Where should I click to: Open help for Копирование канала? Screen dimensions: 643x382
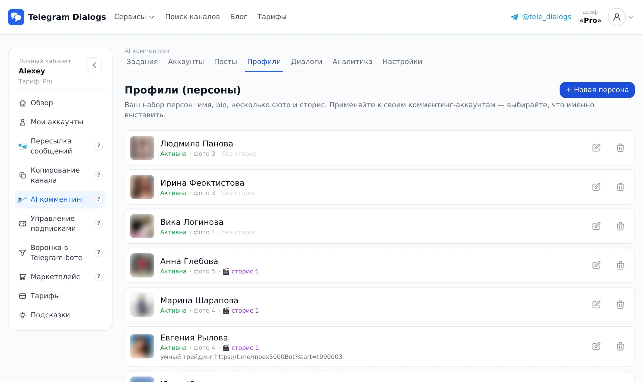pos(98,175)
